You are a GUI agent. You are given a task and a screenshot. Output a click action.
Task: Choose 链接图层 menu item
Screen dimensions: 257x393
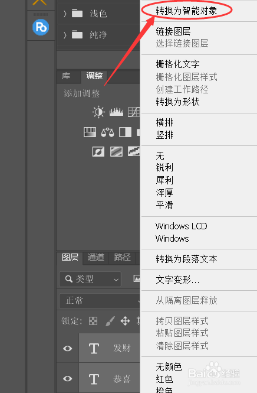point(173,31)
